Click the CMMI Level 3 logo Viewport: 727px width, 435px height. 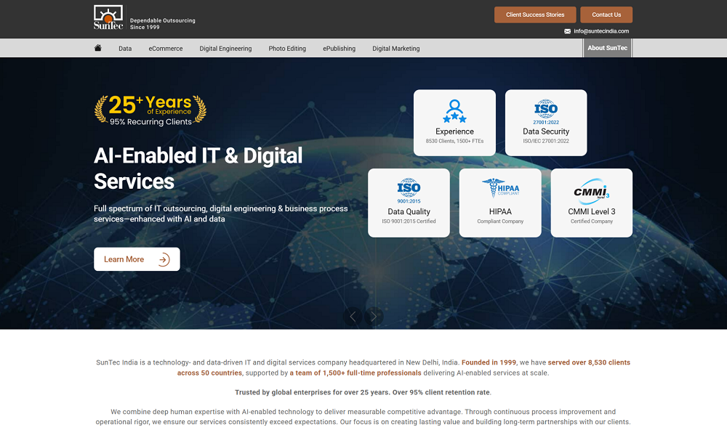click(x=591, y=190)
